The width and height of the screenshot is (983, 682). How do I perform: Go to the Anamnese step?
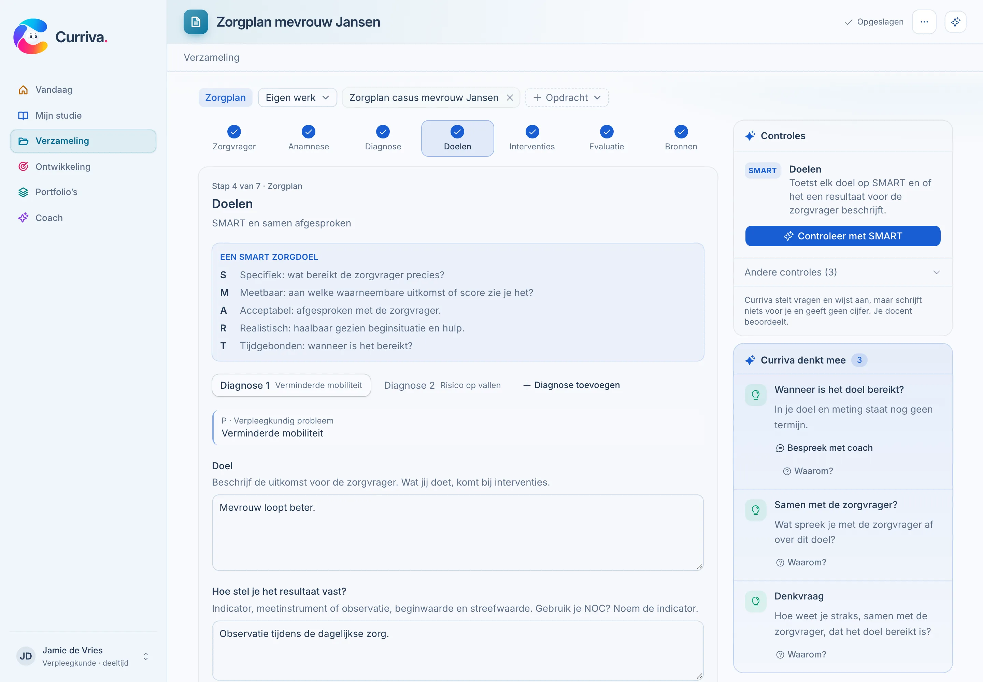(x=309, y=138)
